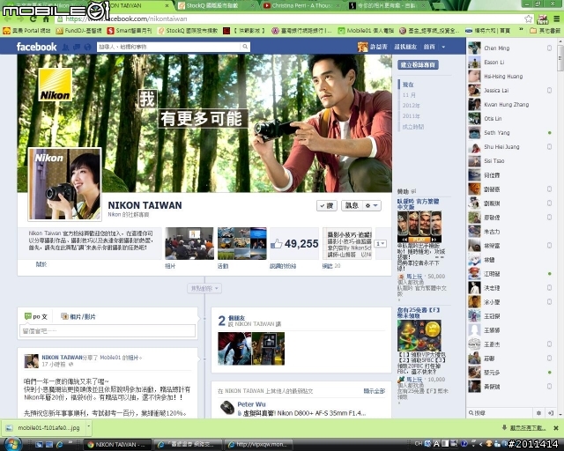Open chat with Sisi Tsao
This screenshot has height=451, width=564.
click(511, 161)
